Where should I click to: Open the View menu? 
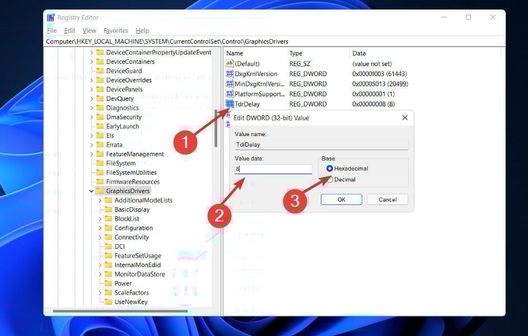(x=89, y=30)
